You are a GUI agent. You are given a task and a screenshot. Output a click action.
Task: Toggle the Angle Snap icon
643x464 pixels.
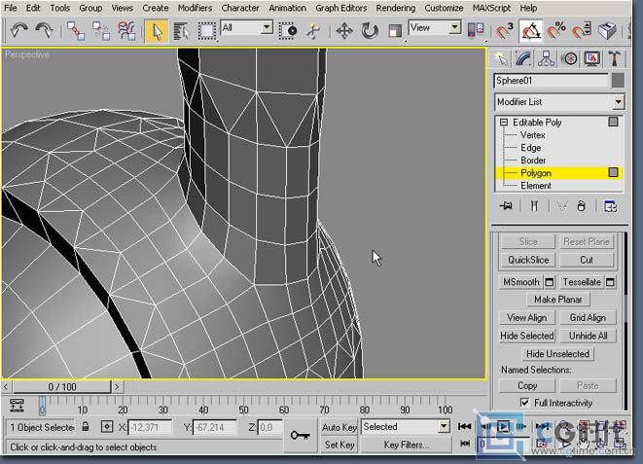(x=530, y=31)
